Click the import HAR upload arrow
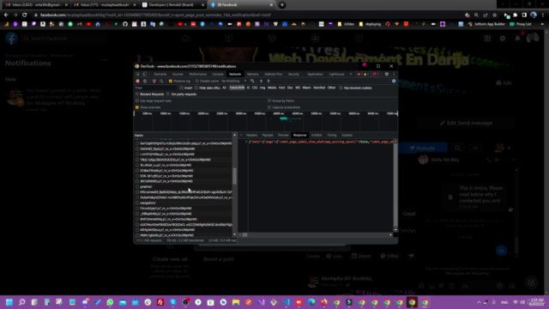The width and height of the screenshot is (549, 309). pos(261,81)
